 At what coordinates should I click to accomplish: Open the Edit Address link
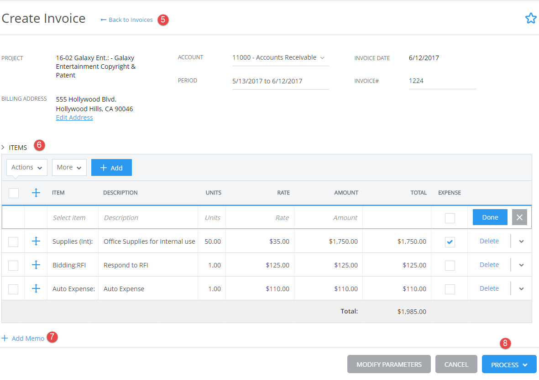click(x=74, y=118)
